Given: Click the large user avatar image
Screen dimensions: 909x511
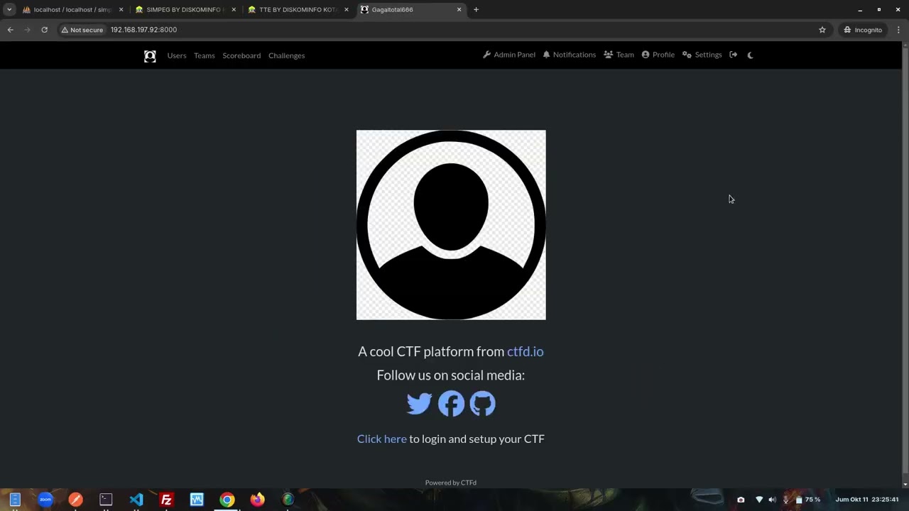Looking at the screenshot, I should pos(451,224).
